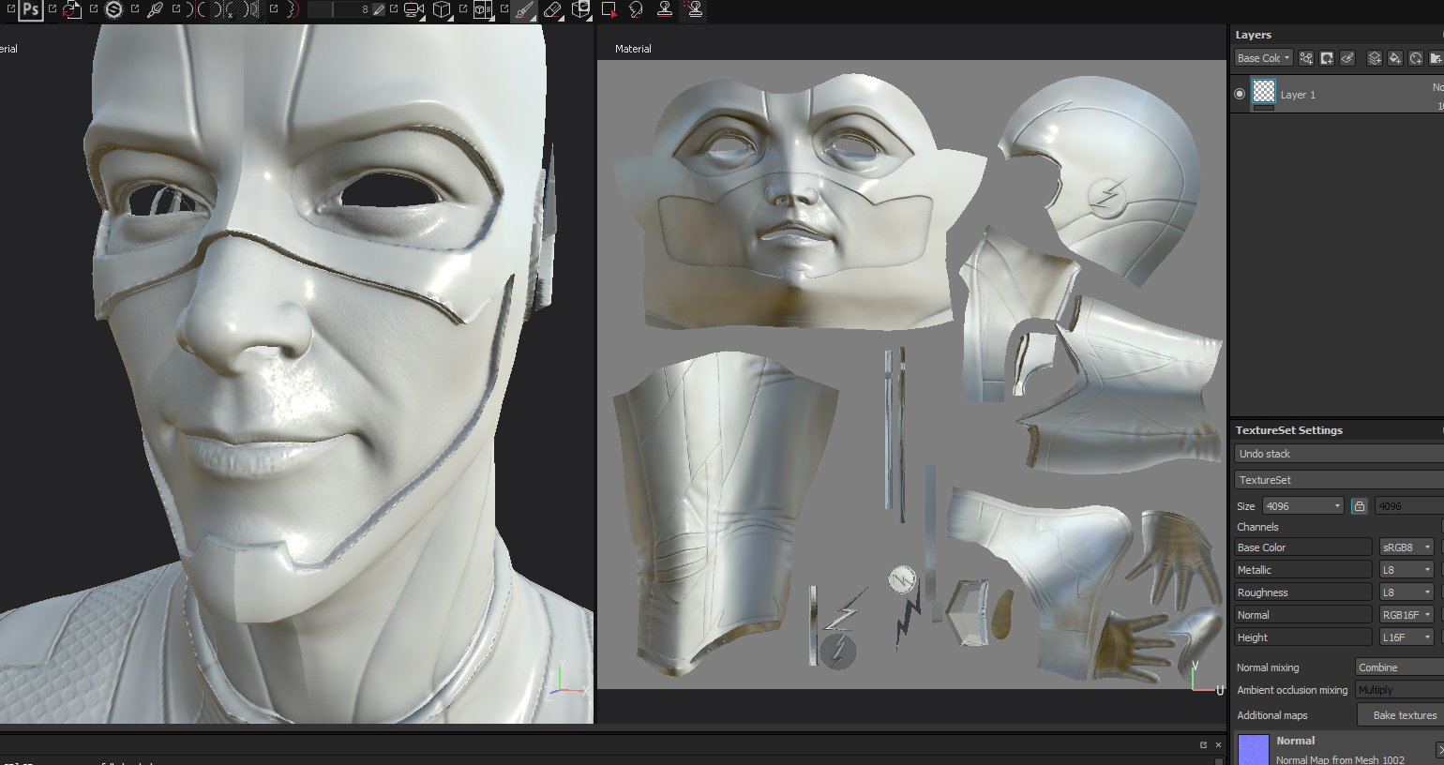
Task: Click the red mirror symmetry curve icon
Action: tap(293, 9)
